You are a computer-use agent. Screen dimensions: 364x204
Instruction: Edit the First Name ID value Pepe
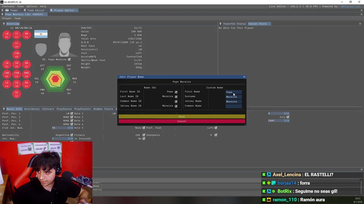[x=176, y=92]
